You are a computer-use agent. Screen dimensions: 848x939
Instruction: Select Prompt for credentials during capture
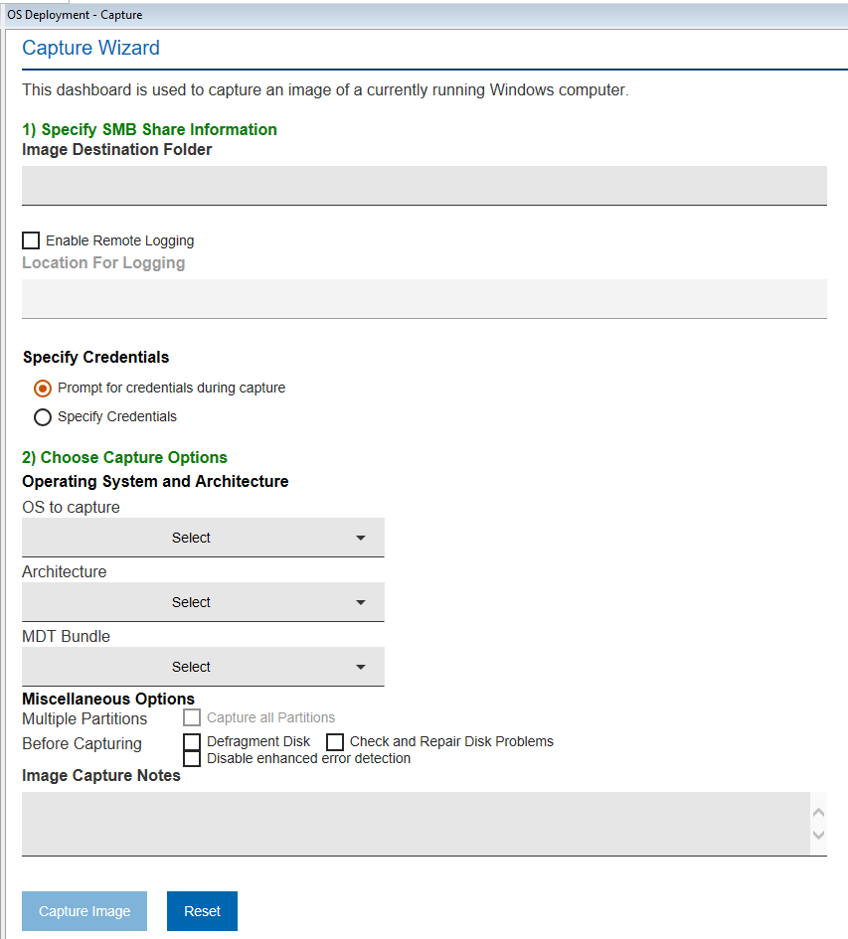point(43,389)
